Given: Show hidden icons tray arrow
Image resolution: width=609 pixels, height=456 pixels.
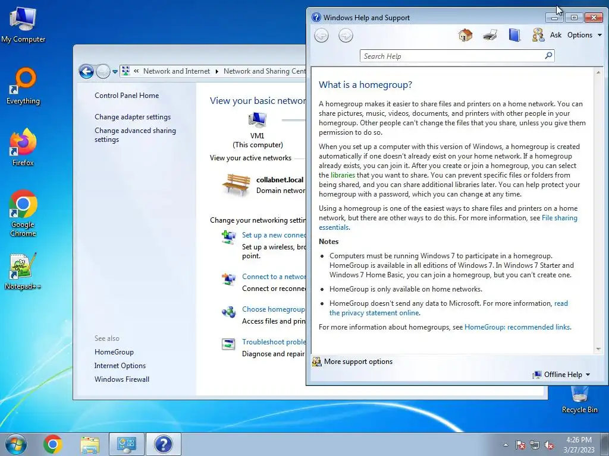Looking at the screenshot, I should click(506, 445).
